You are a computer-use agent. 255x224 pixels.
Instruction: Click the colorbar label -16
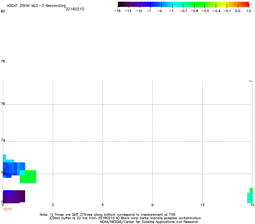coord(117,11)
